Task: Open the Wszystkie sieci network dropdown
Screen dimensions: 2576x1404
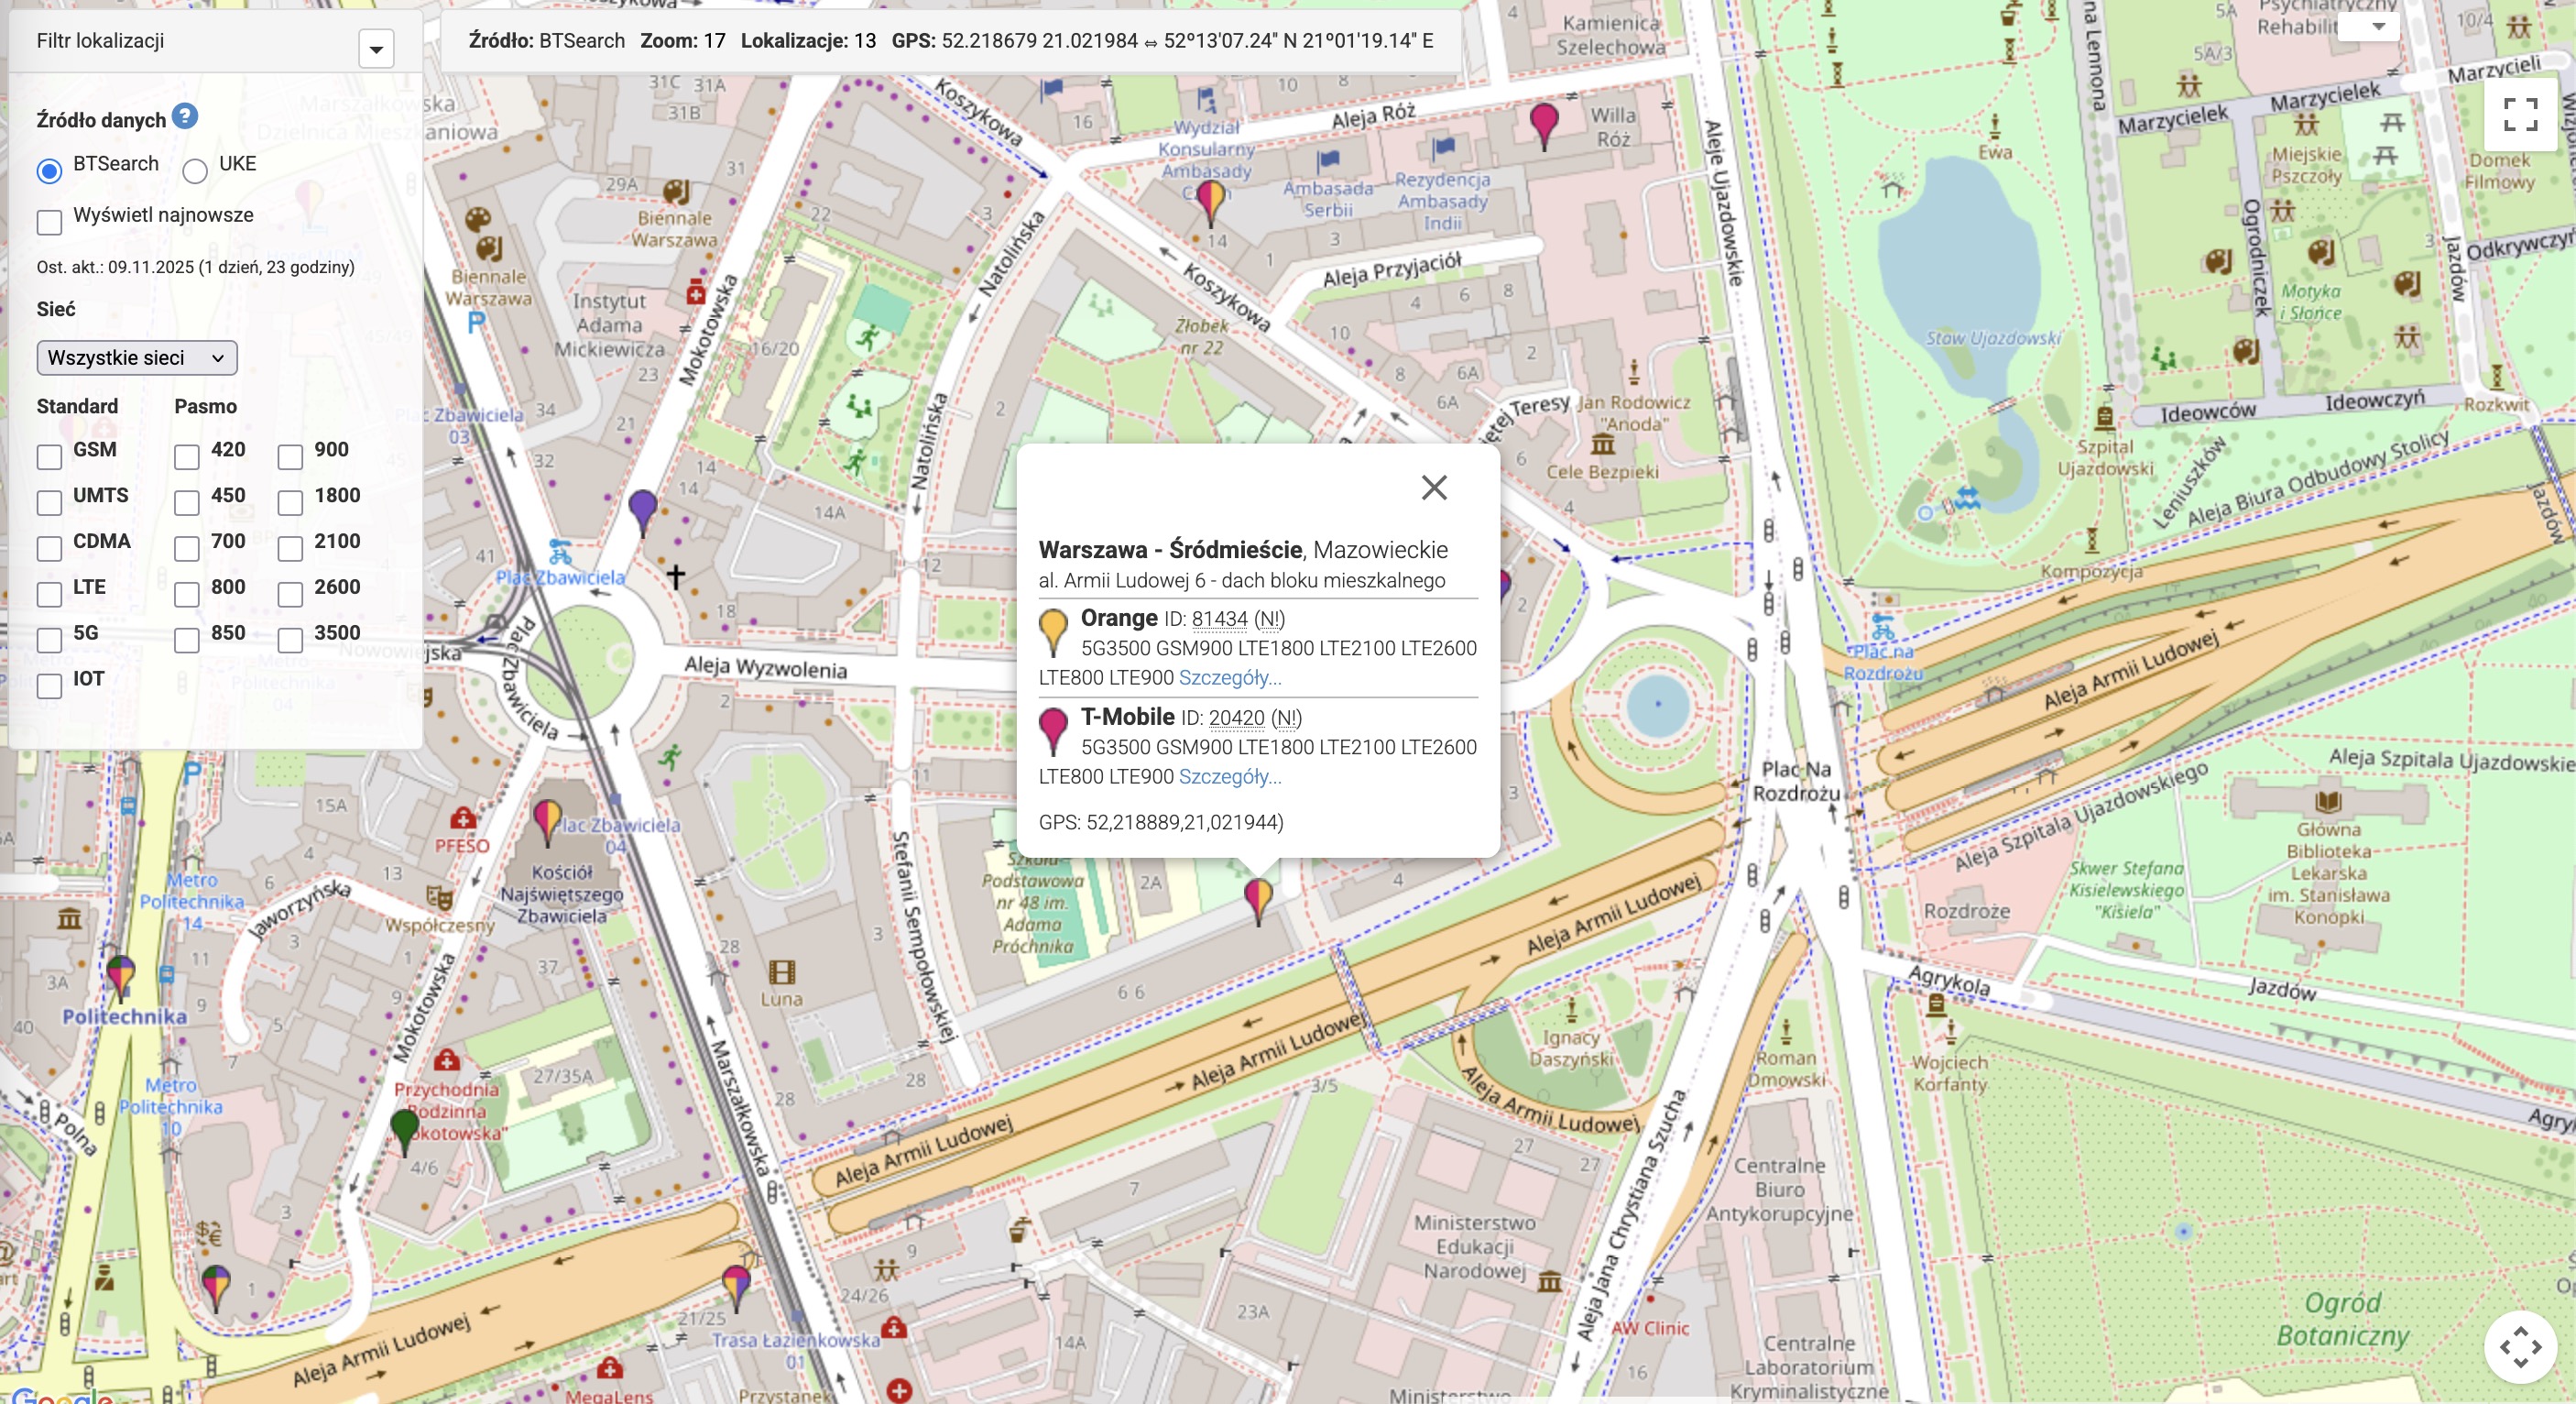Action: [137, 358]
